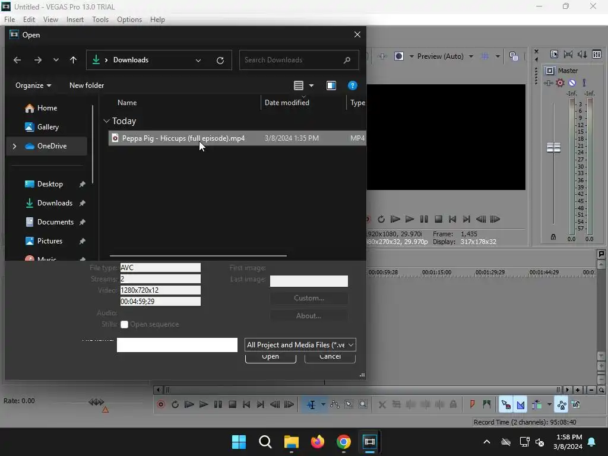The width and height of the screenshot is (608, 456).
Task: Open the Options menu
Action: pos(129,20)
